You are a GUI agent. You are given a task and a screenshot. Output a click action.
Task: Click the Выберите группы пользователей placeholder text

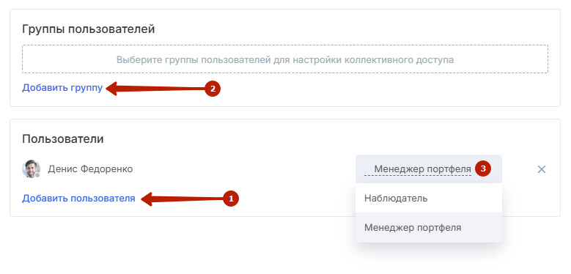[x=285, y=59]
